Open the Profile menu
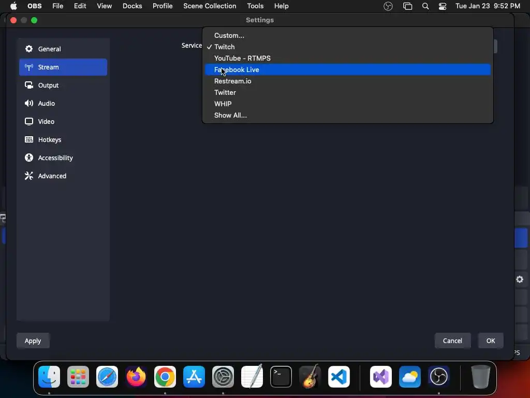 [163, 6]
